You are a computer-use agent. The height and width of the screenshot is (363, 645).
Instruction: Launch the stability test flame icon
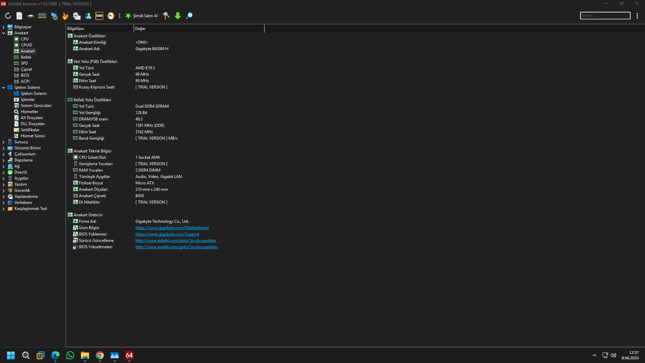(65, 16)
